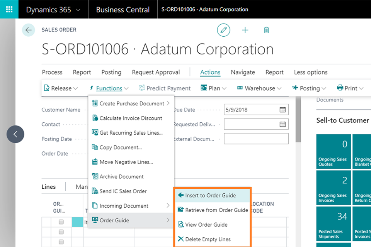The height and width of the screenshot is (247, 371).
Task: Click the Warehouse icon
Action: (240, 88)
